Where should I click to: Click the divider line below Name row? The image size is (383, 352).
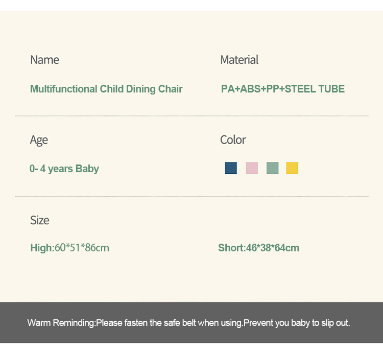pos(192,116)
